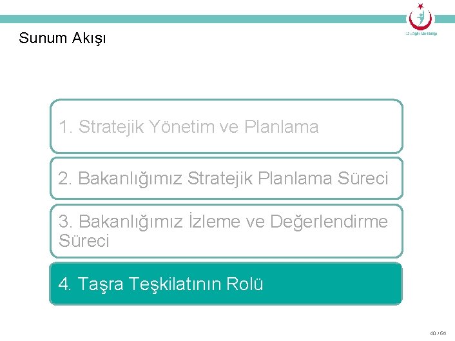This screenshot has width=455, height=341.
Task: Click the word 'Süreci' on the second line of item 3
Action: point(84,240)
